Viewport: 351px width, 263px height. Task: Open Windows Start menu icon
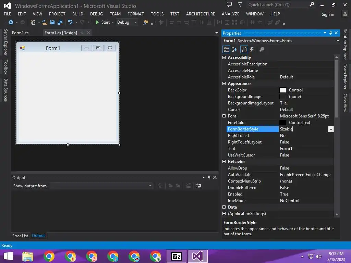[8, 256]
